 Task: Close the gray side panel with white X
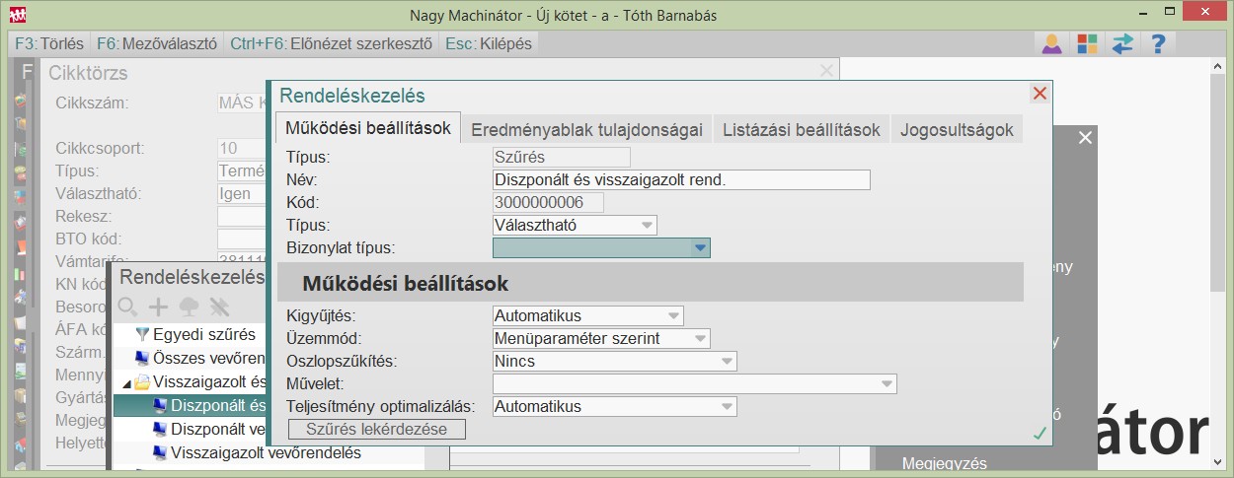(x=1085, y=138)
